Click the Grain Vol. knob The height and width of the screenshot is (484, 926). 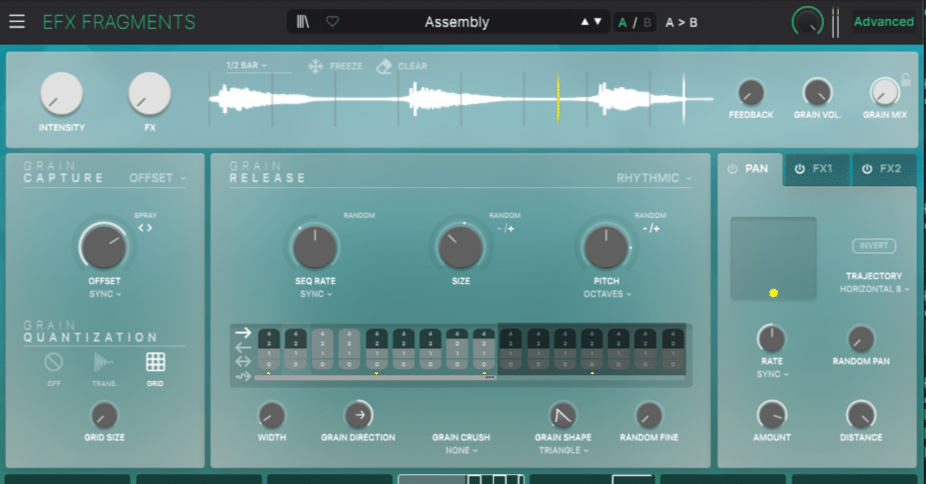coord(817,93)
